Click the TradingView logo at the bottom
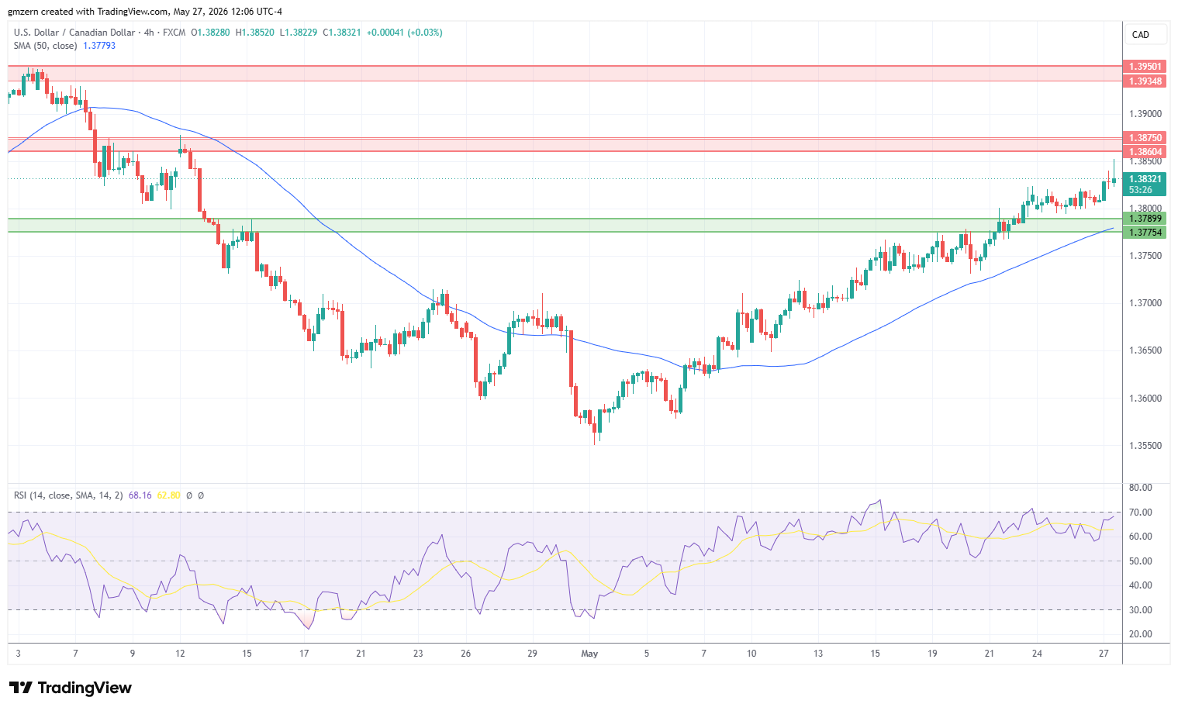 click(x=71, y=688)
